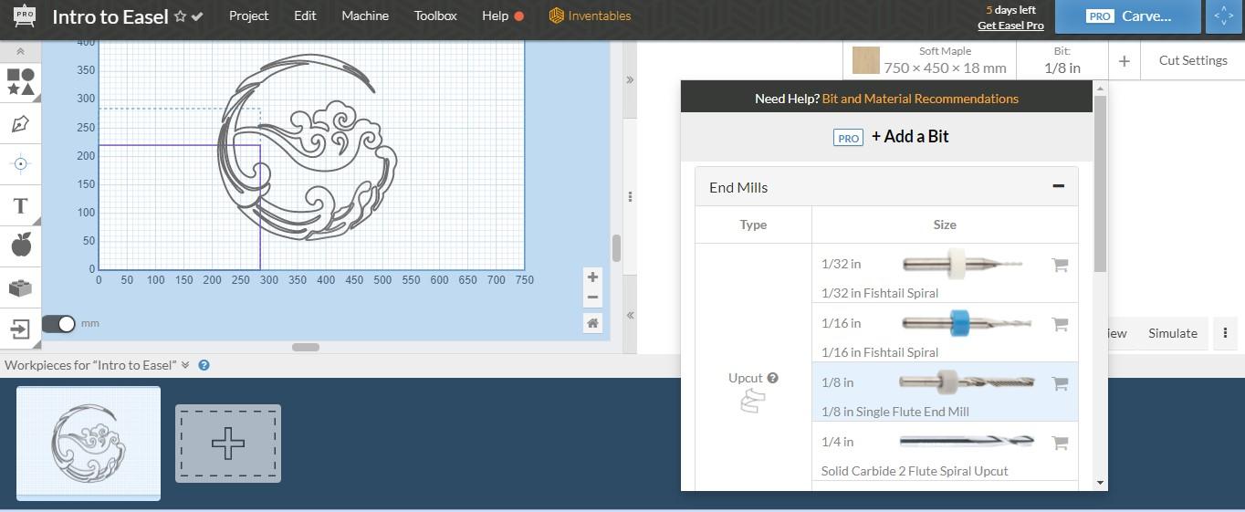This screenshot has width=1245, height=512.
Task: Click cart icon for 1/32 in bit
Action: click(1060, 265)
